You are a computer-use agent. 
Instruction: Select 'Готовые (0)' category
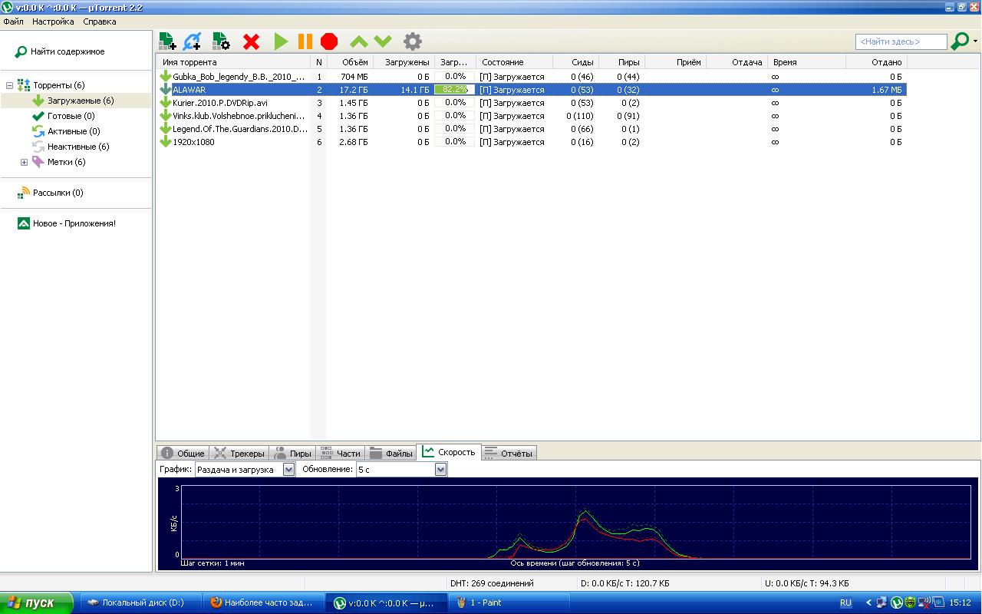click(71, 116)
